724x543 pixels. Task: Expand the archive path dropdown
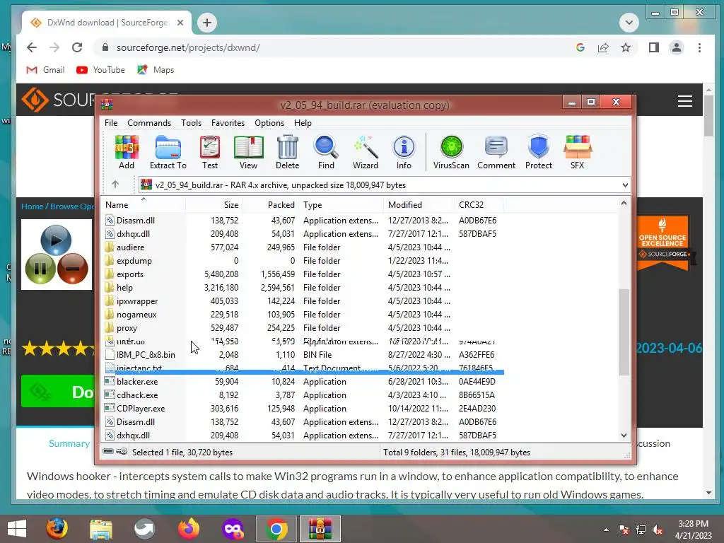click(625, 185)
